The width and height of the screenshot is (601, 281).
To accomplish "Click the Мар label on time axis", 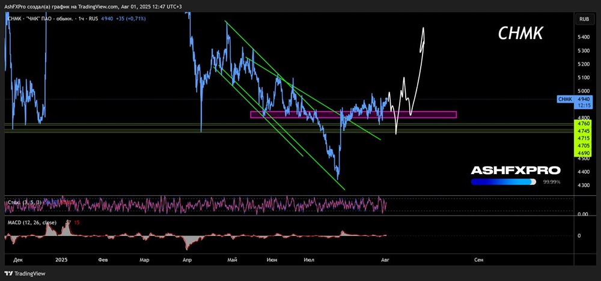I will click(x=144, y=260).
